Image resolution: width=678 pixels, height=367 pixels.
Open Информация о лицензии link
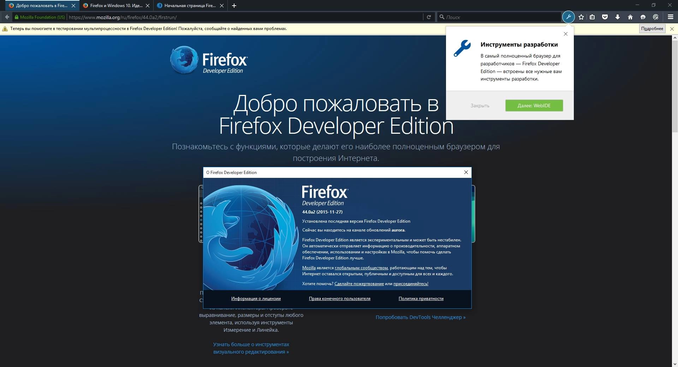(256, 299)
